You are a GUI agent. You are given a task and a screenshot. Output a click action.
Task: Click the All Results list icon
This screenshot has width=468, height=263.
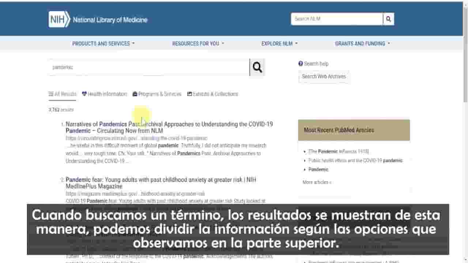coord(51,94)
